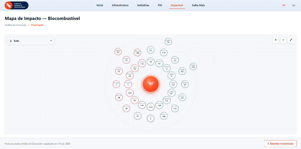This screenshot has width=301, height=149.
Task: Click the green node showing 867
Action: 185,84
